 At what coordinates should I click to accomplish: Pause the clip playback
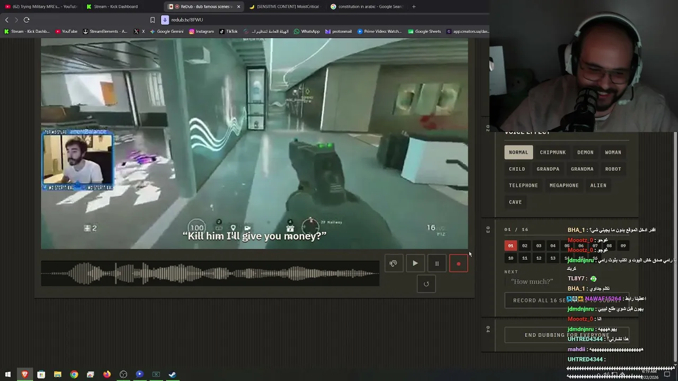click(x=437, y=264)
